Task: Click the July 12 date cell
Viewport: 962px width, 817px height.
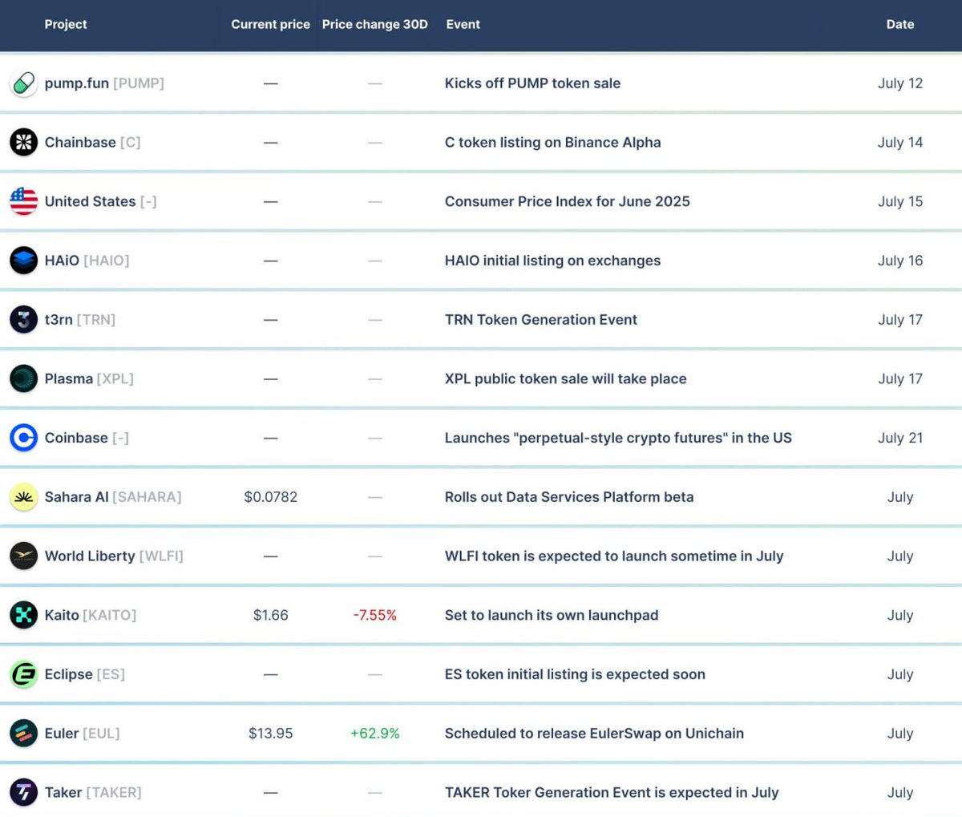Action: click(x=900, y=83)
